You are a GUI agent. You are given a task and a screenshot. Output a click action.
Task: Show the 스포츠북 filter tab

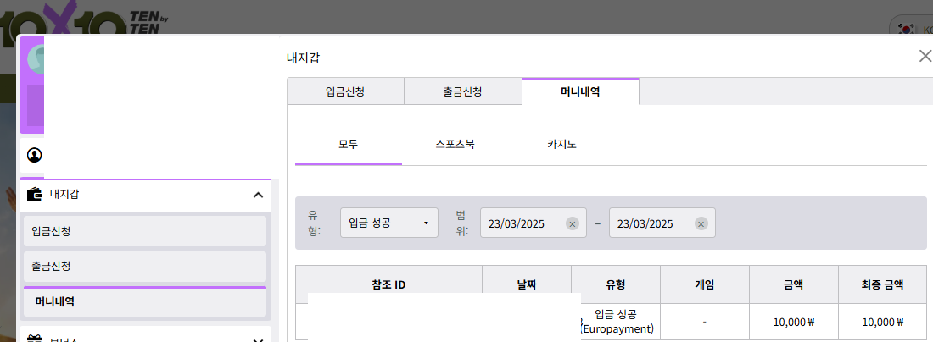click(x=455, y=144)
